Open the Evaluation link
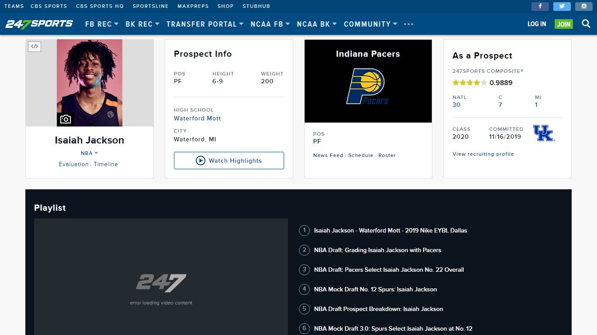597x335 pixels. pyautogui.click(x=74, y=164)
